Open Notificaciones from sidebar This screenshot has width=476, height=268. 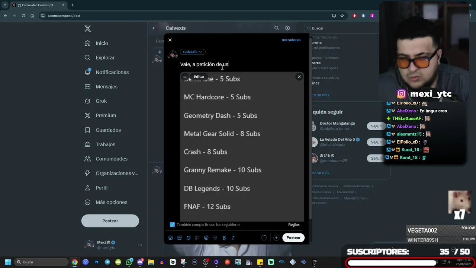click(106, 72)
